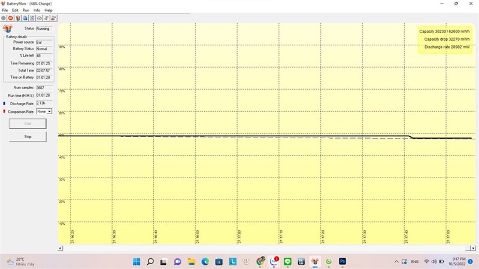Open the File menu
The image size is (479, 269).
pyautogui.click(x=5, y=10)
